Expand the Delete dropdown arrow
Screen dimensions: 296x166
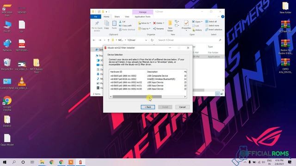pos(163,23)
